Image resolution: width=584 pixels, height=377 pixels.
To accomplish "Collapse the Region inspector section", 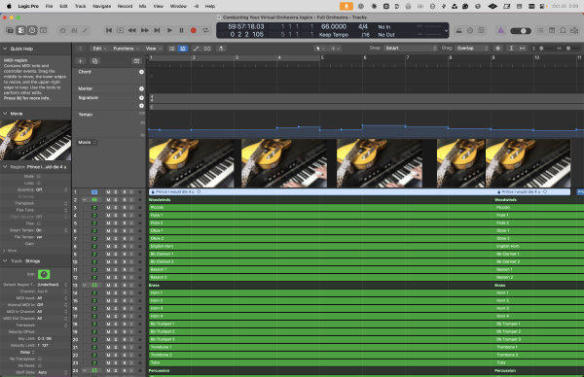I will pos(5,167).
